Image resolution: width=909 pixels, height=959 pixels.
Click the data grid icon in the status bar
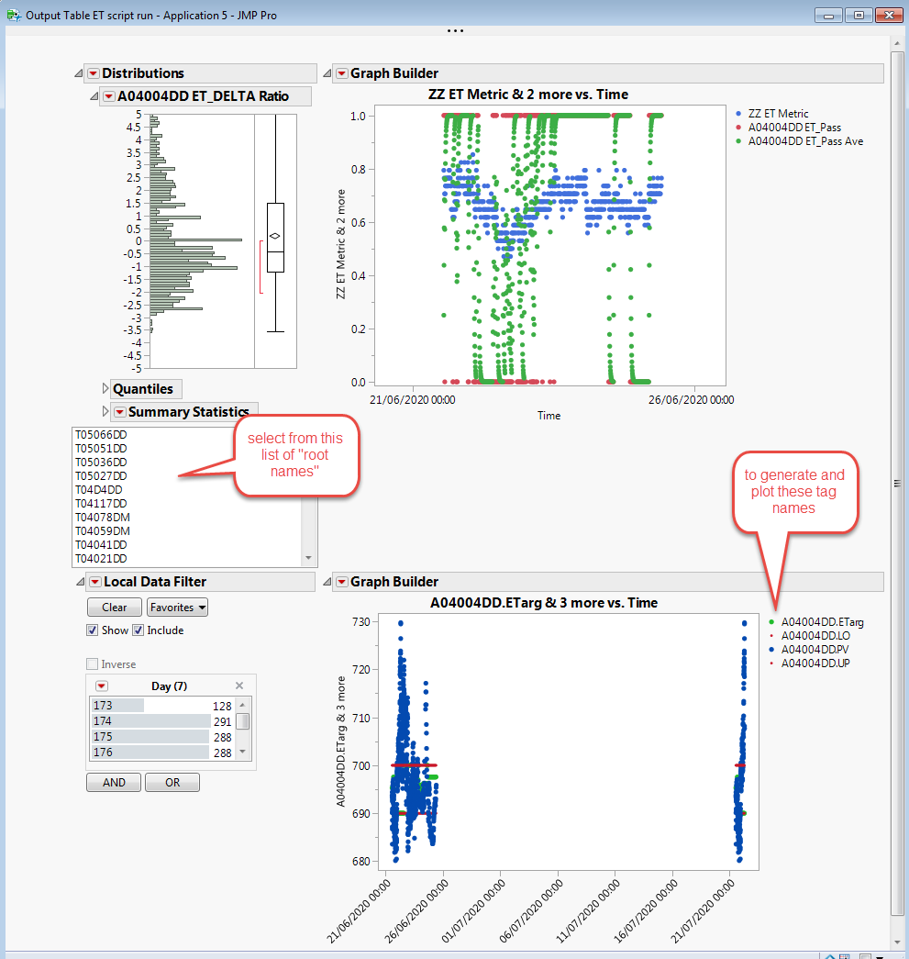pyautogui.click(x=843, y=954)
